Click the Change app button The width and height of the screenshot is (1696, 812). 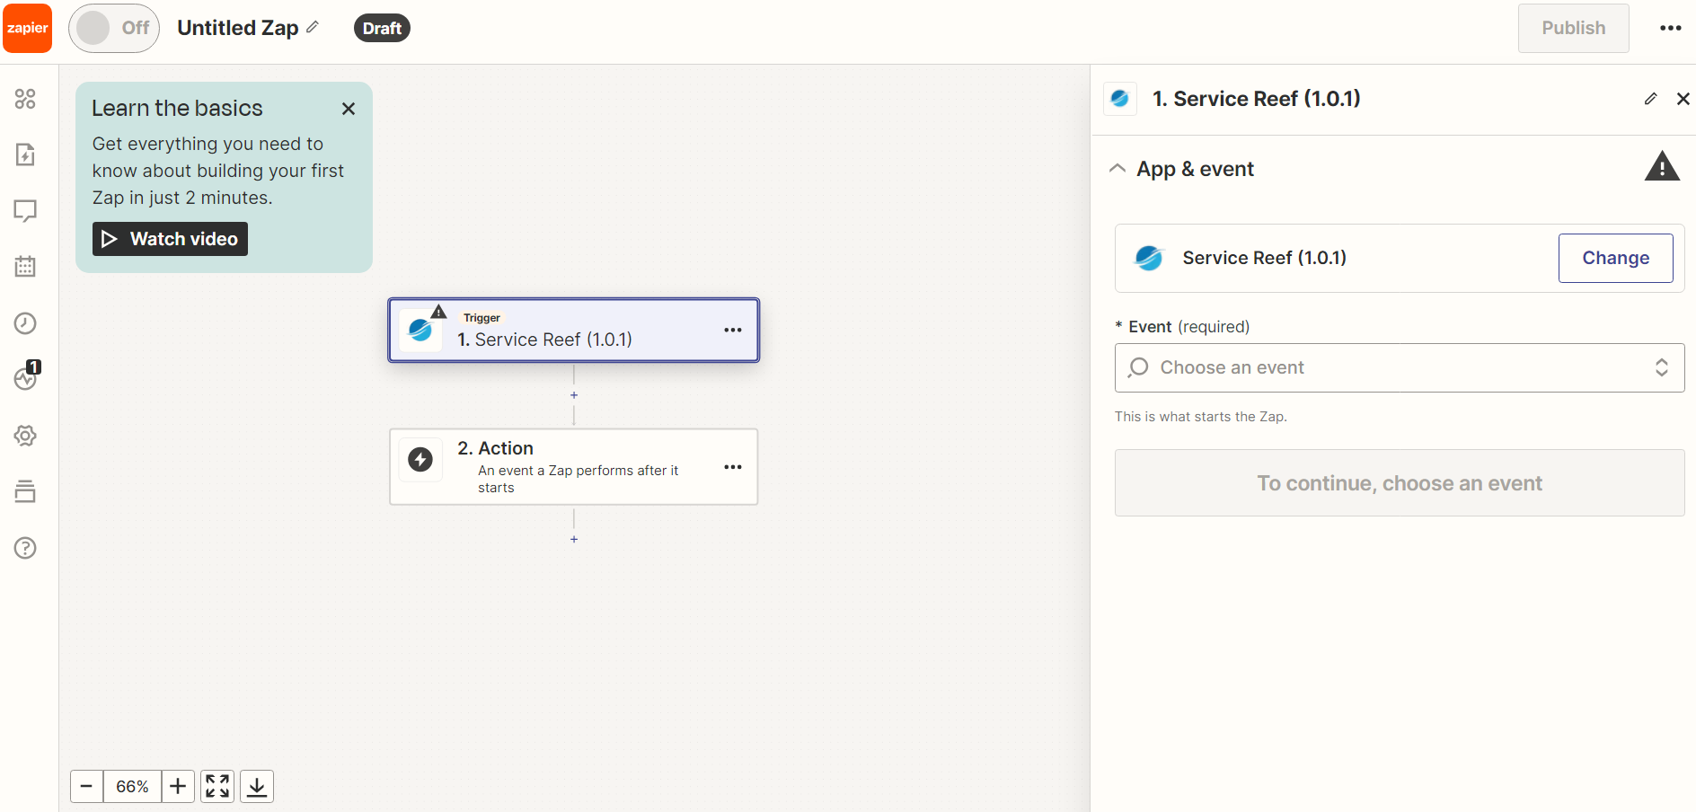point(1615,258)
